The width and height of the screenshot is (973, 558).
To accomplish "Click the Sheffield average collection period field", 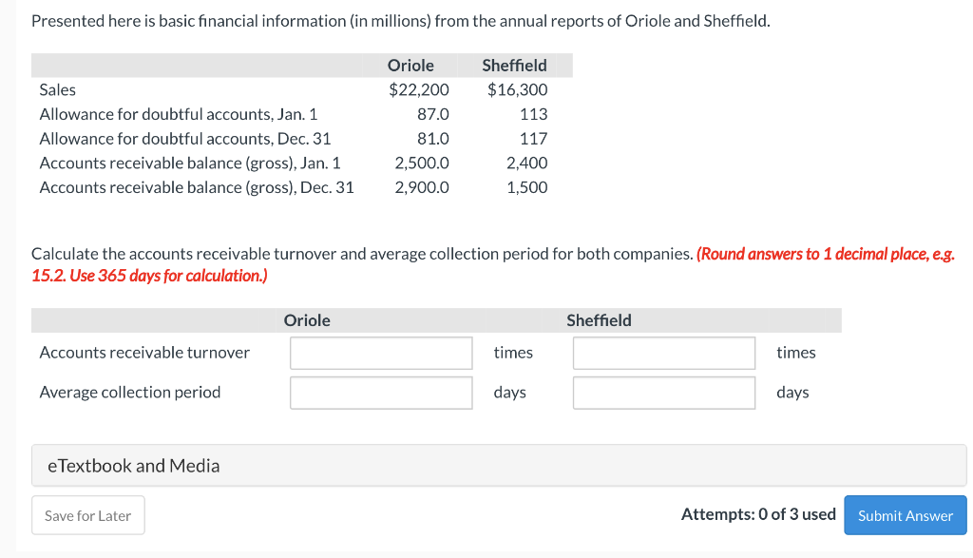I will pos(663,392).
